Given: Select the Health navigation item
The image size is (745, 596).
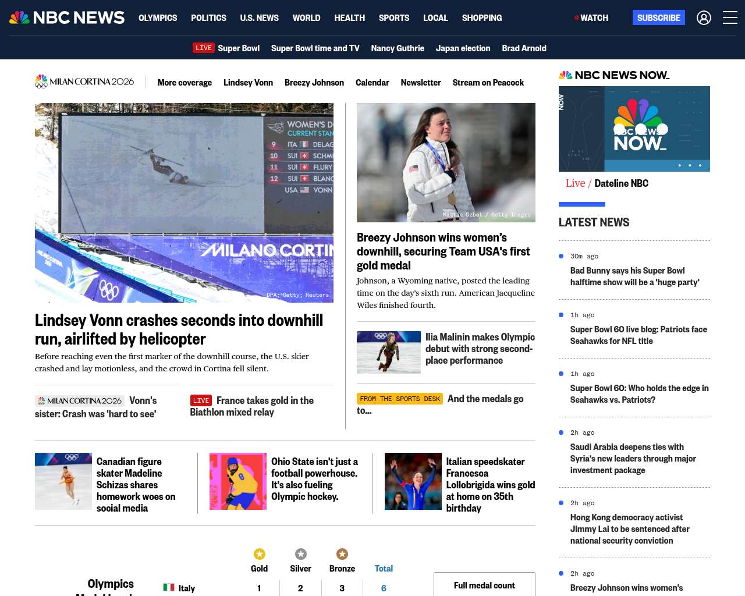Looking at the screenshot, I should [x=349, y=18].
